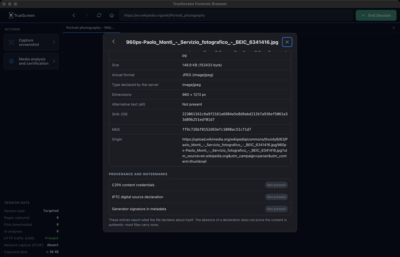Click Not present badge for C2PA credentials
The image size is (400, 257).
(x=276, y=185)
